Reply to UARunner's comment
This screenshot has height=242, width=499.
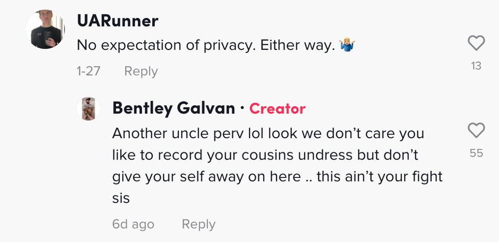(141, 71)
